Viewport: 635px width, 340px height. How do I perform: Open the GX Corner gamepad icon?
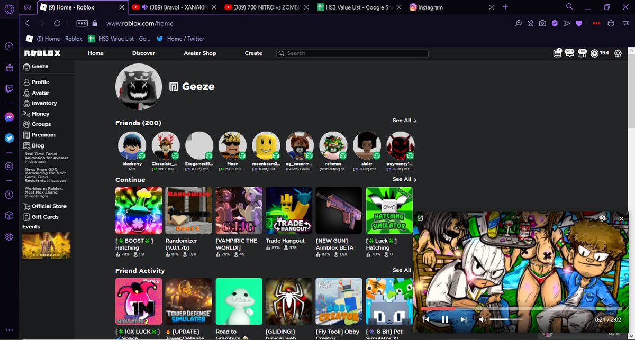tap(26, 7)
